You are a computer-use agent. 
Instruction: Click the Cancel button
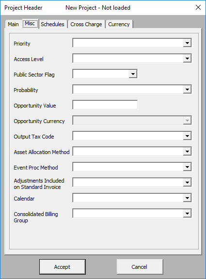click(x=140, y=267)
